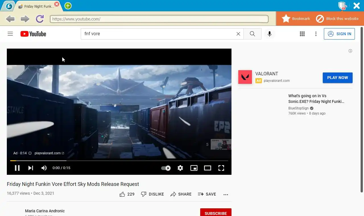Click SHARE under the video
The width and height of the screenshot is (364, 216).
coord(181,194)
